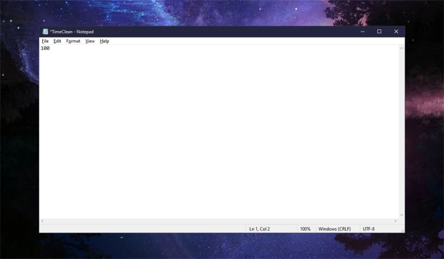Click the text "100" in the editor

pos(45,48)
